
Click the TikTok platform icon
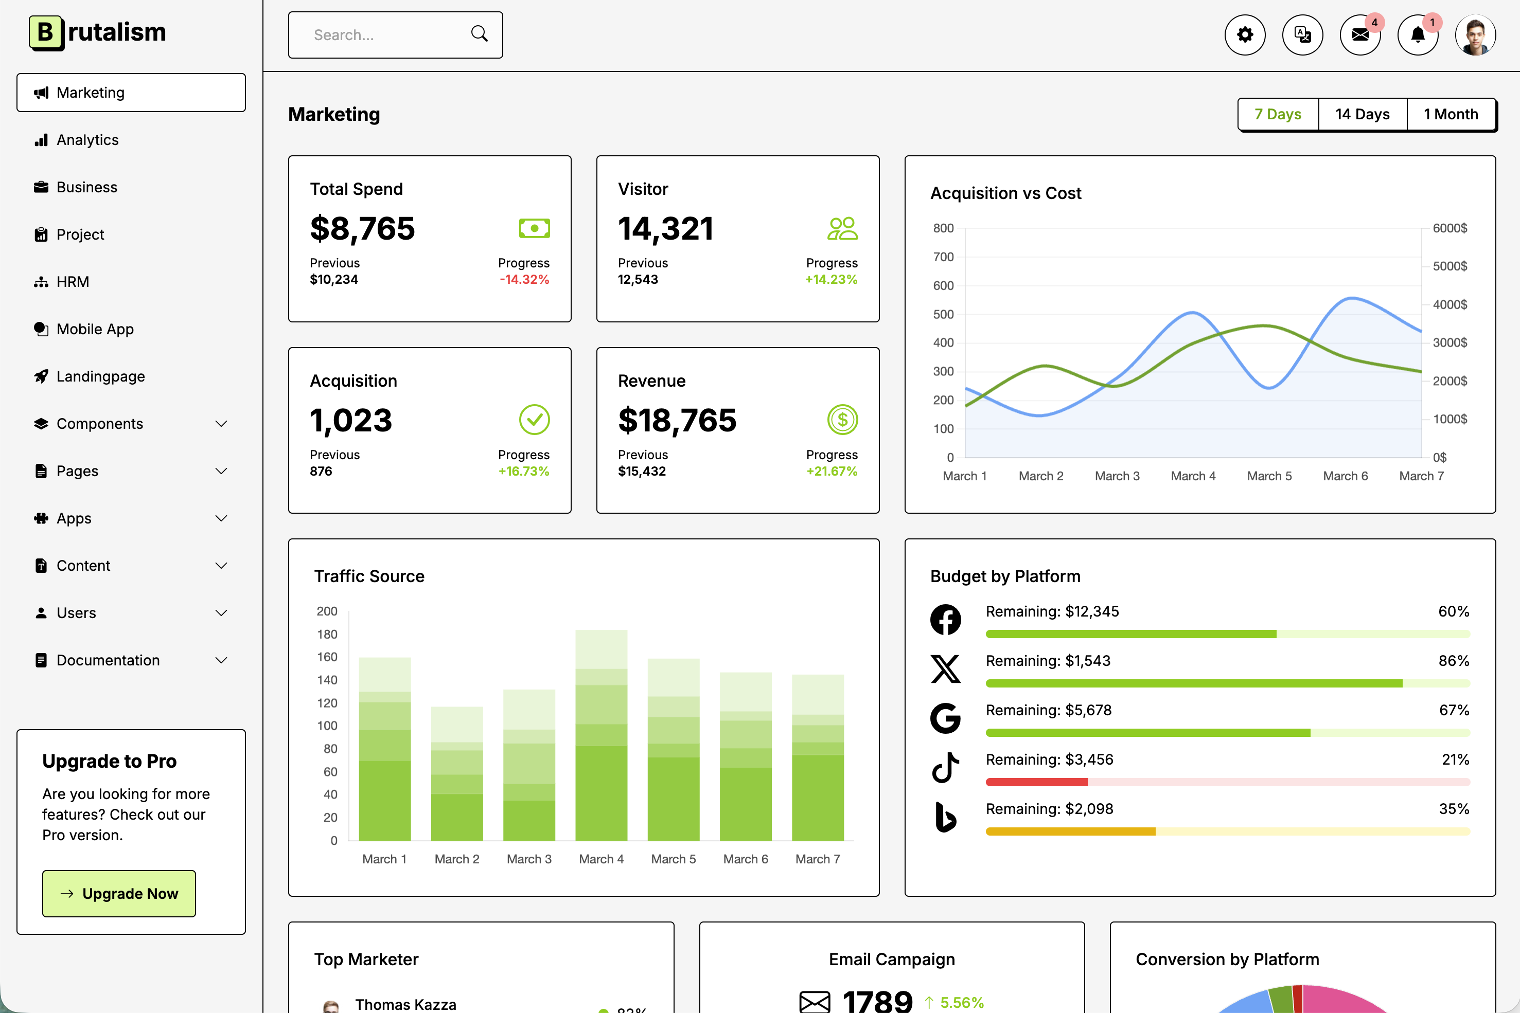(x=945, y=768)
